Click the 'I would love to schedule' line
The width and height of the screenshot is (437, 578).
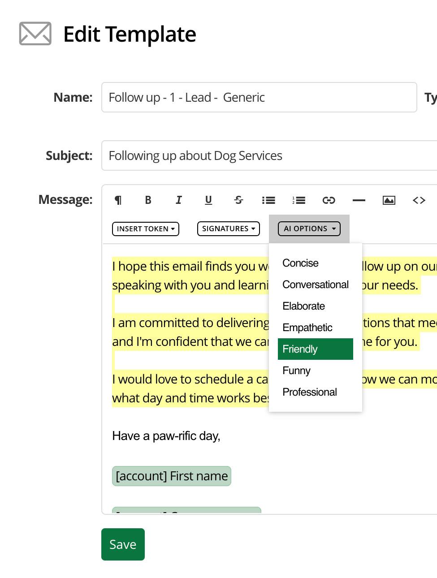coord(190,379)
